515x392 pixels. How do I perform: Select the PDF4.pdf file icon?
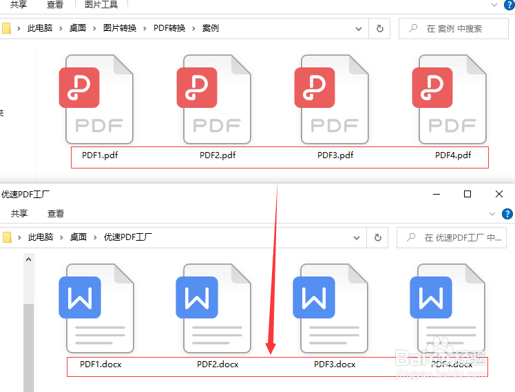coord(449,99)
